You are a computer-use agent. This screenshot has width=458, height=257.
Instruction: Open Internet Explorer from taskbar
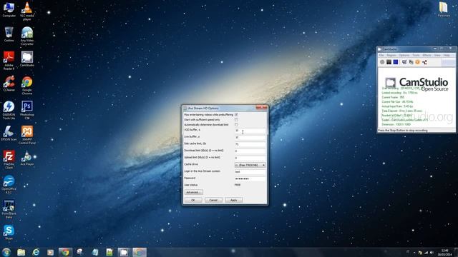[36, 252]
